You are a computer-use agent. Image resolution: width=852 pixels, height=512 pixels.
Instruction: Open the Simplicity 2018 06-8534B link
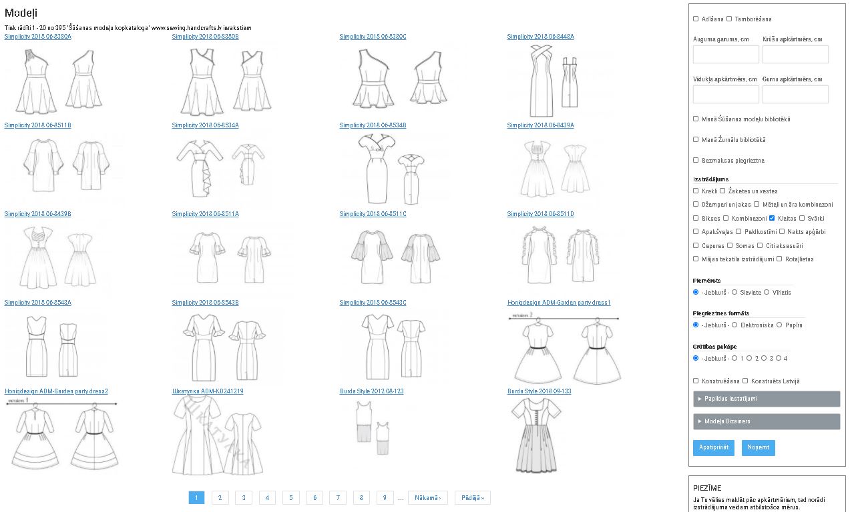pyautogui.click(x=373, y=125)
